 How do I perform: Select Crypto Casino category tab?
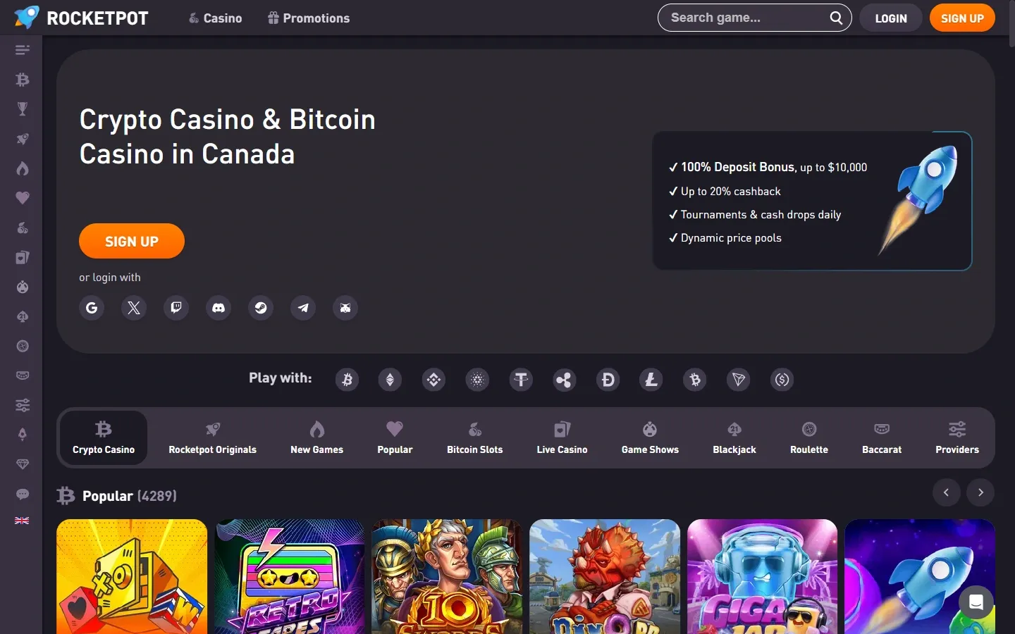coord(104,437)
